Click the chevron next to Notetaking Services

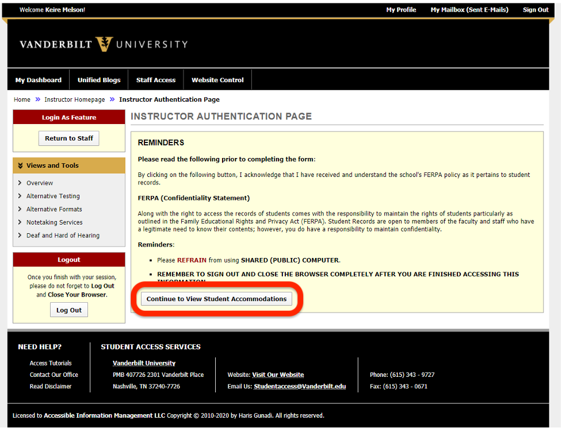coord(20,222)
